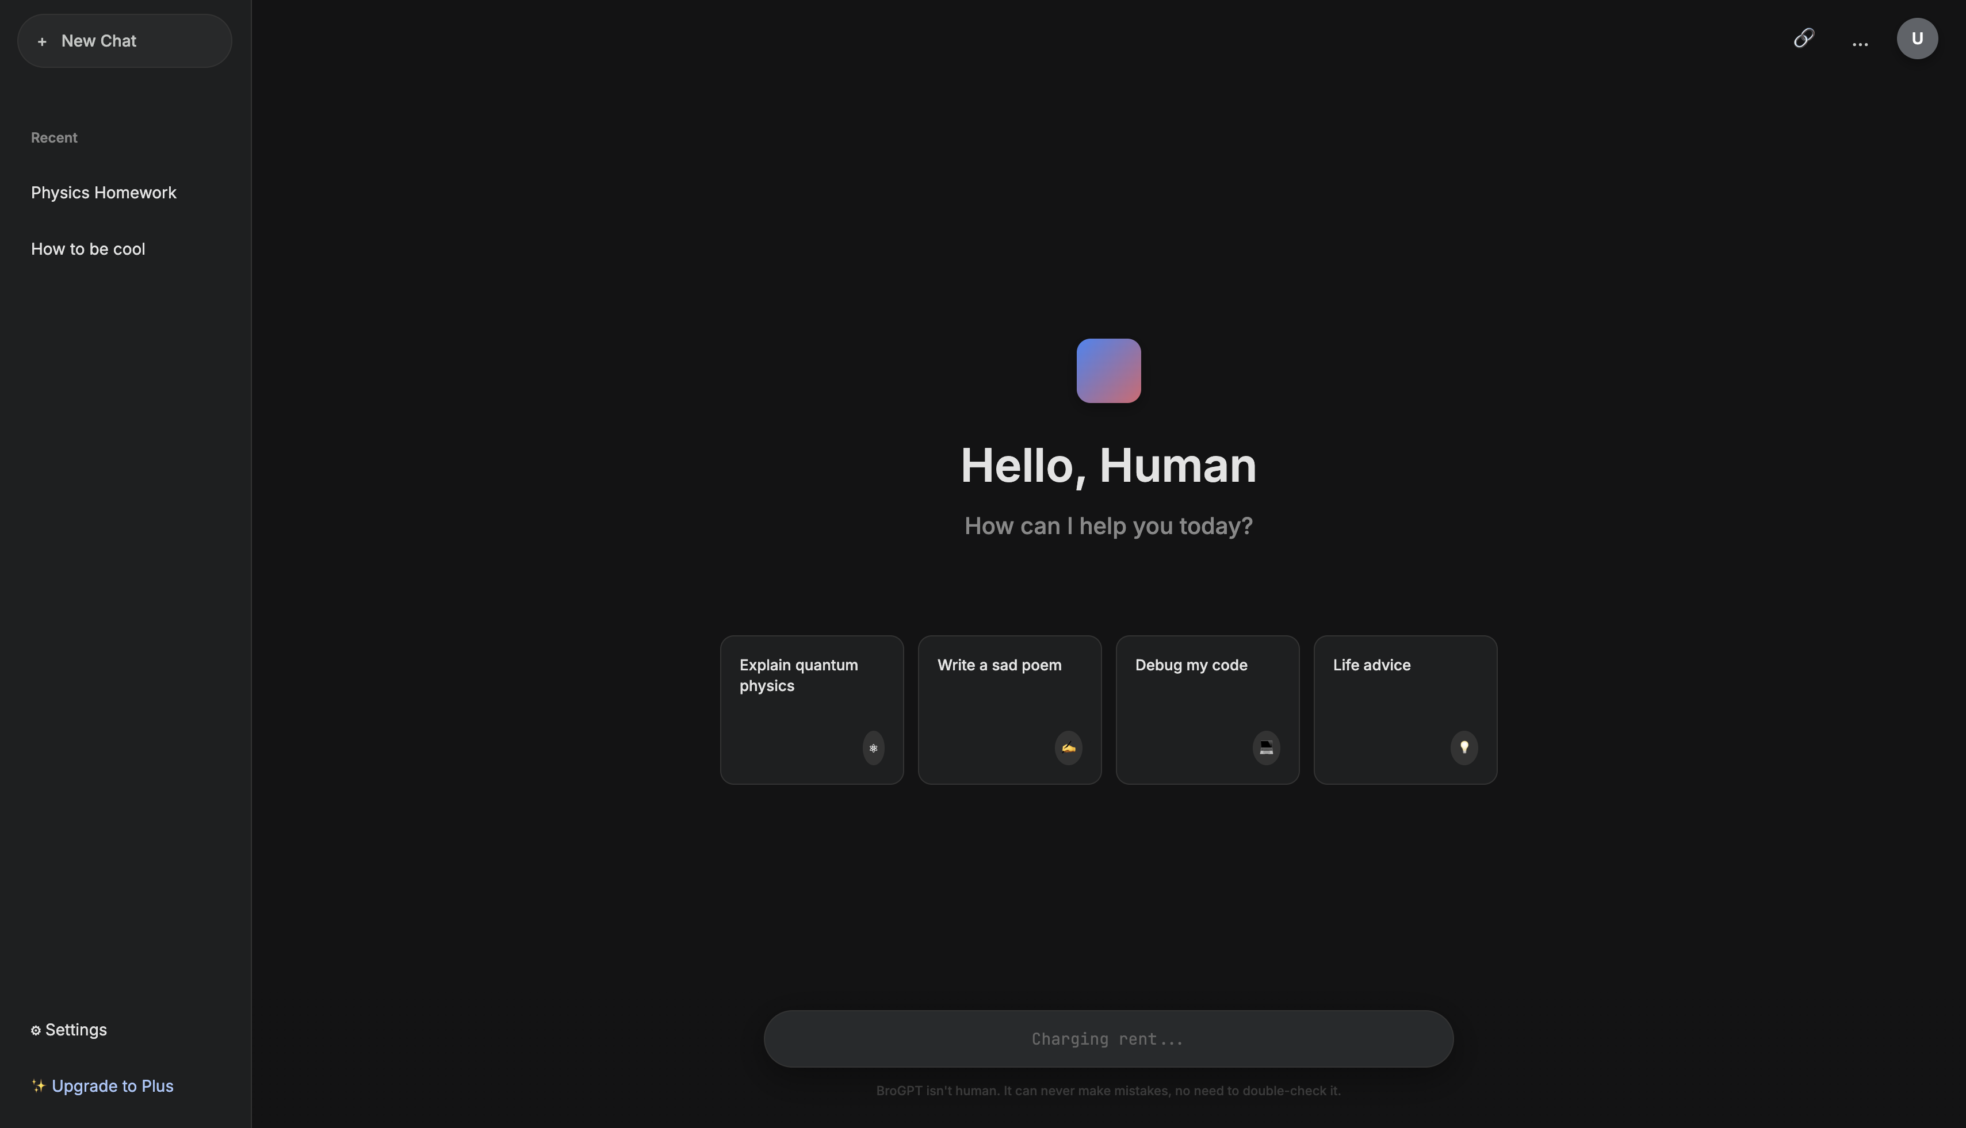Click the plus icon beside New Chat
Image resolution: width=1966 pixels, height=1128 pixels.
tap(43, 41)
